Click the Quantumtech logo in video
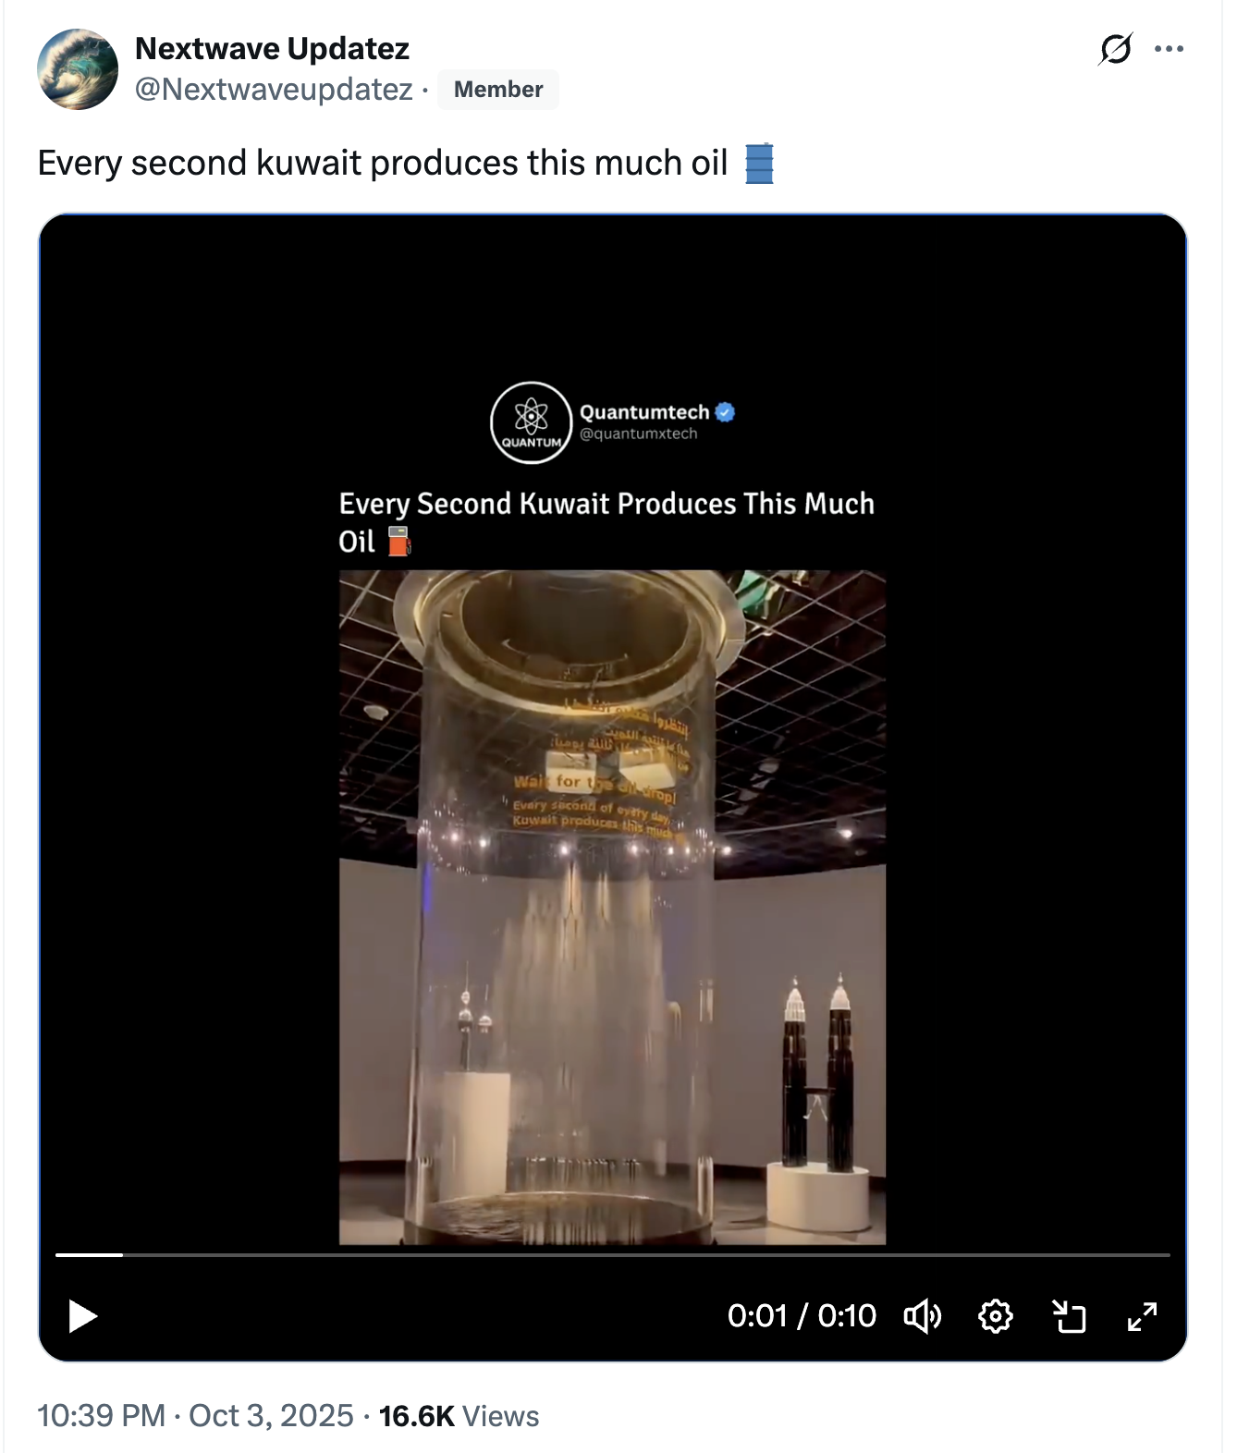Screen dimensions: 1237x1453 [x=531, y=421]
